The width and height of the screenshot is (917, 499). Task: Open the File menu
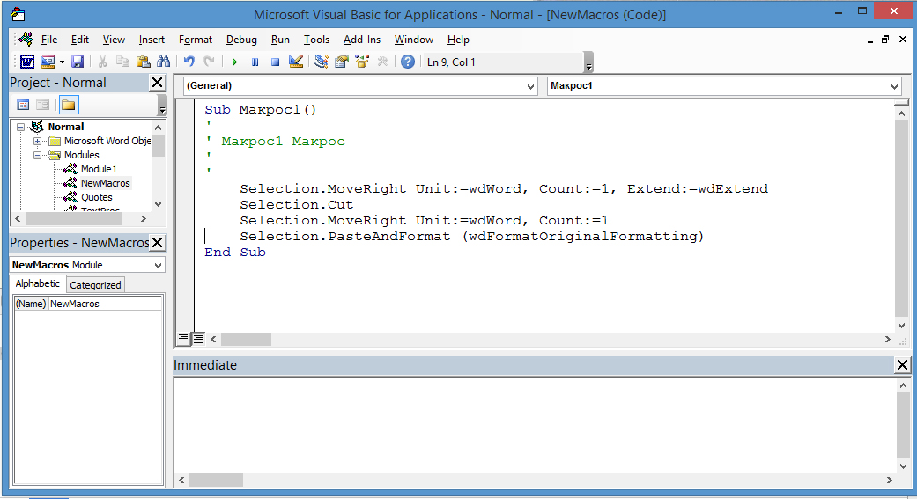click(49, 40)
